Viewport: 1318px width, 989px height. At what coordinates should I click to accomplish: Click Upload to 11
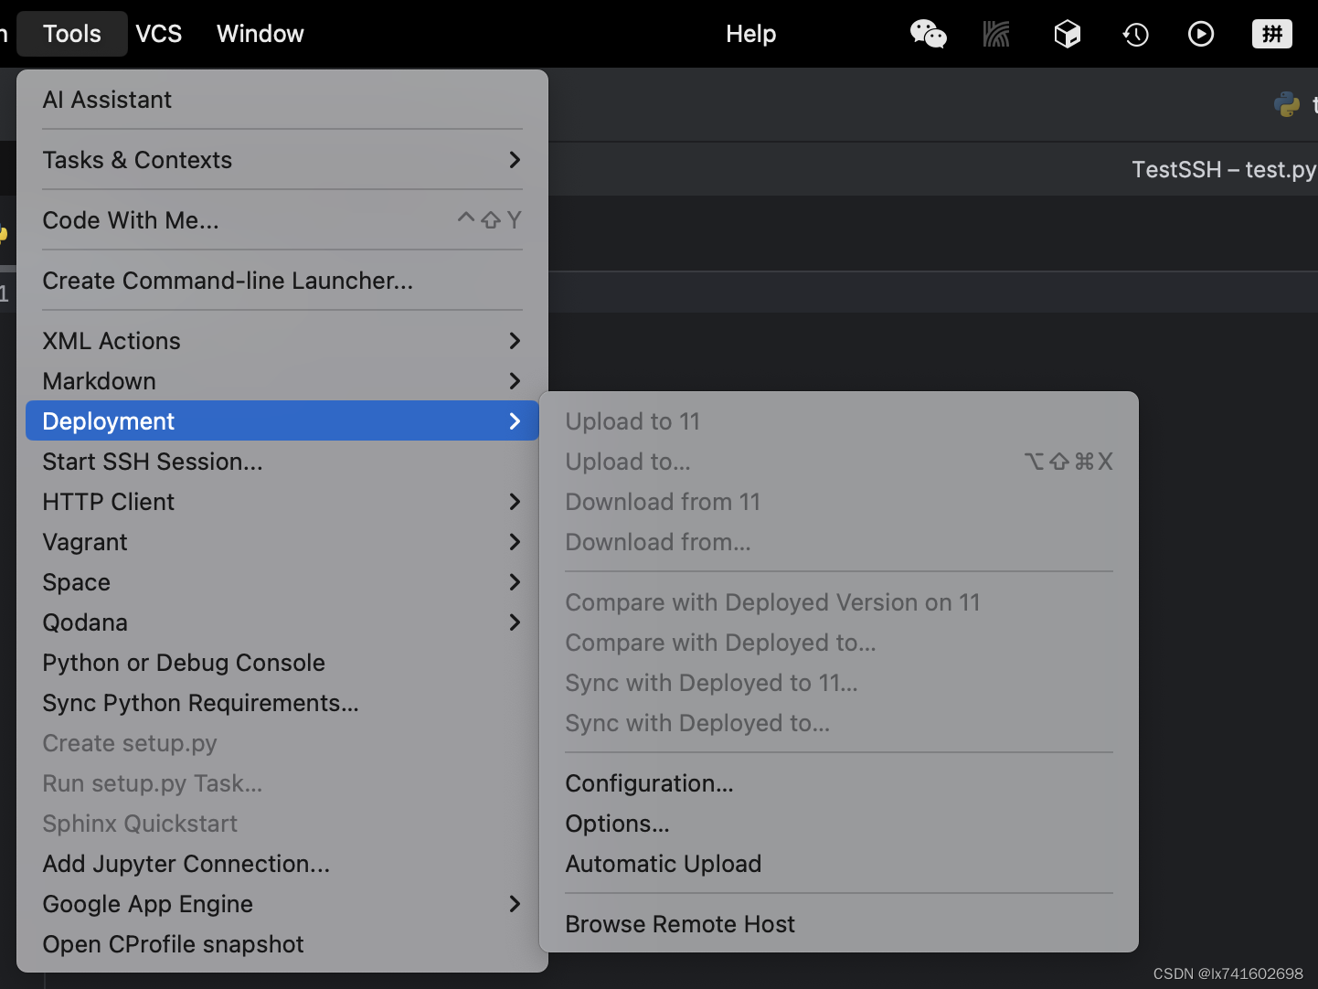(839, 421)
